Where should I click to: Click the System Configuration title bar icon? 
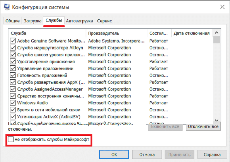tap(7, 7)
